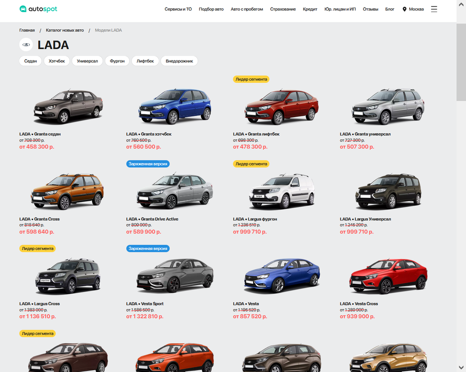Go to Авто с пробегом
The image size is (466, 372).
(x=247, y=9)
